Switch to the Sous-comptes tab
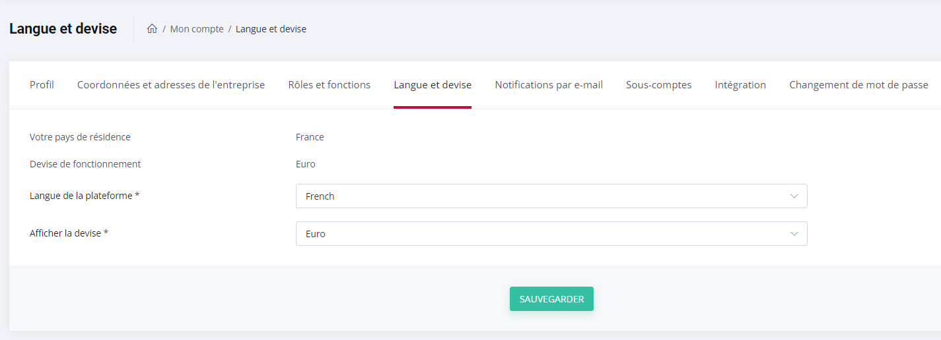The height and width of the screenshot is (340, 941). coord(659,85)
